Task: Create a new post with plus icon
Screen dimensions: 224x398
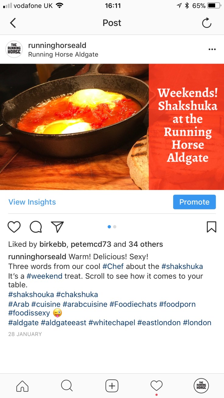Action: (x=112, y=386)
